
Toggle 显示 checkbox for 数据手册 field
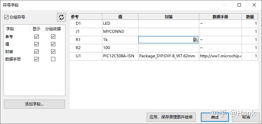[x=36, y=59]
